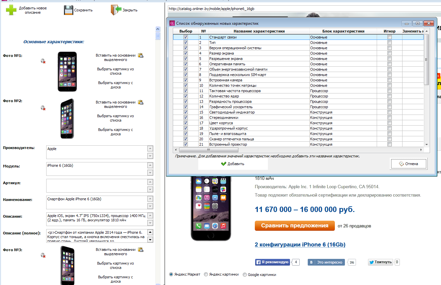
Task: Uncheck selection for Размер экрана row
Action: point(186,53)
